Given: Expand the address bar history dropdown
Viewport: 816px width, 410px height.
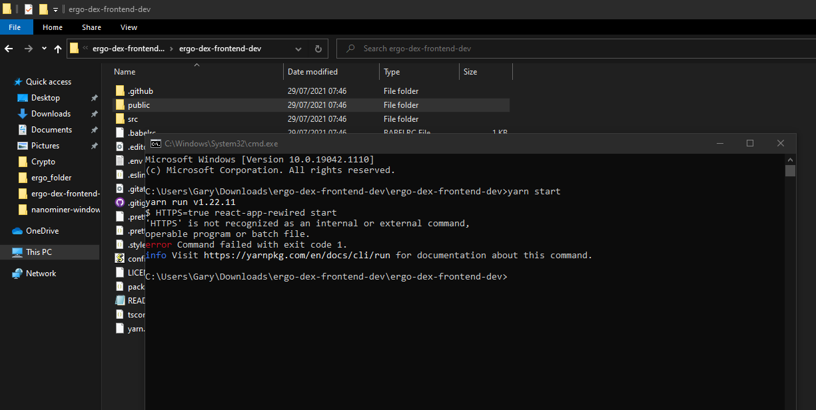Looking at the screenshot, I should [298, 49].
